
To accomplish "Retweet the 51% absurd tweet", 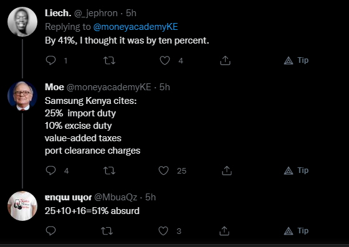I will pos(107,231).
